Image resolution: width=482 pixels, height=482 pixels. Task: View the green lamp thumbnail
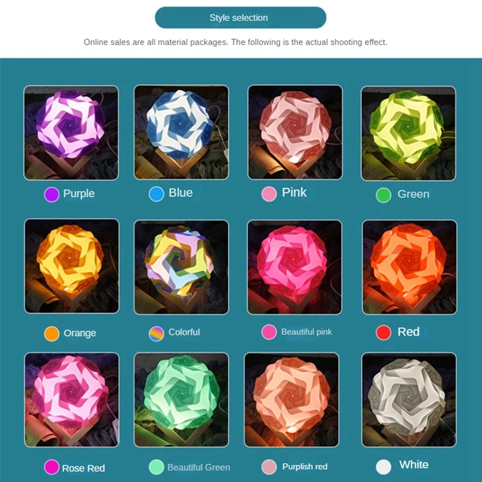click(408, 133)
